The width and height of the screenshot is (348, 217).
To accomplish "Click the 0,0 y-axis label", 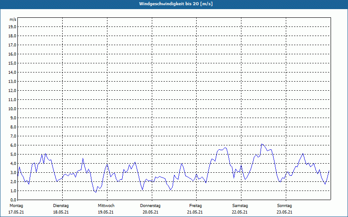I will [13, 200].
